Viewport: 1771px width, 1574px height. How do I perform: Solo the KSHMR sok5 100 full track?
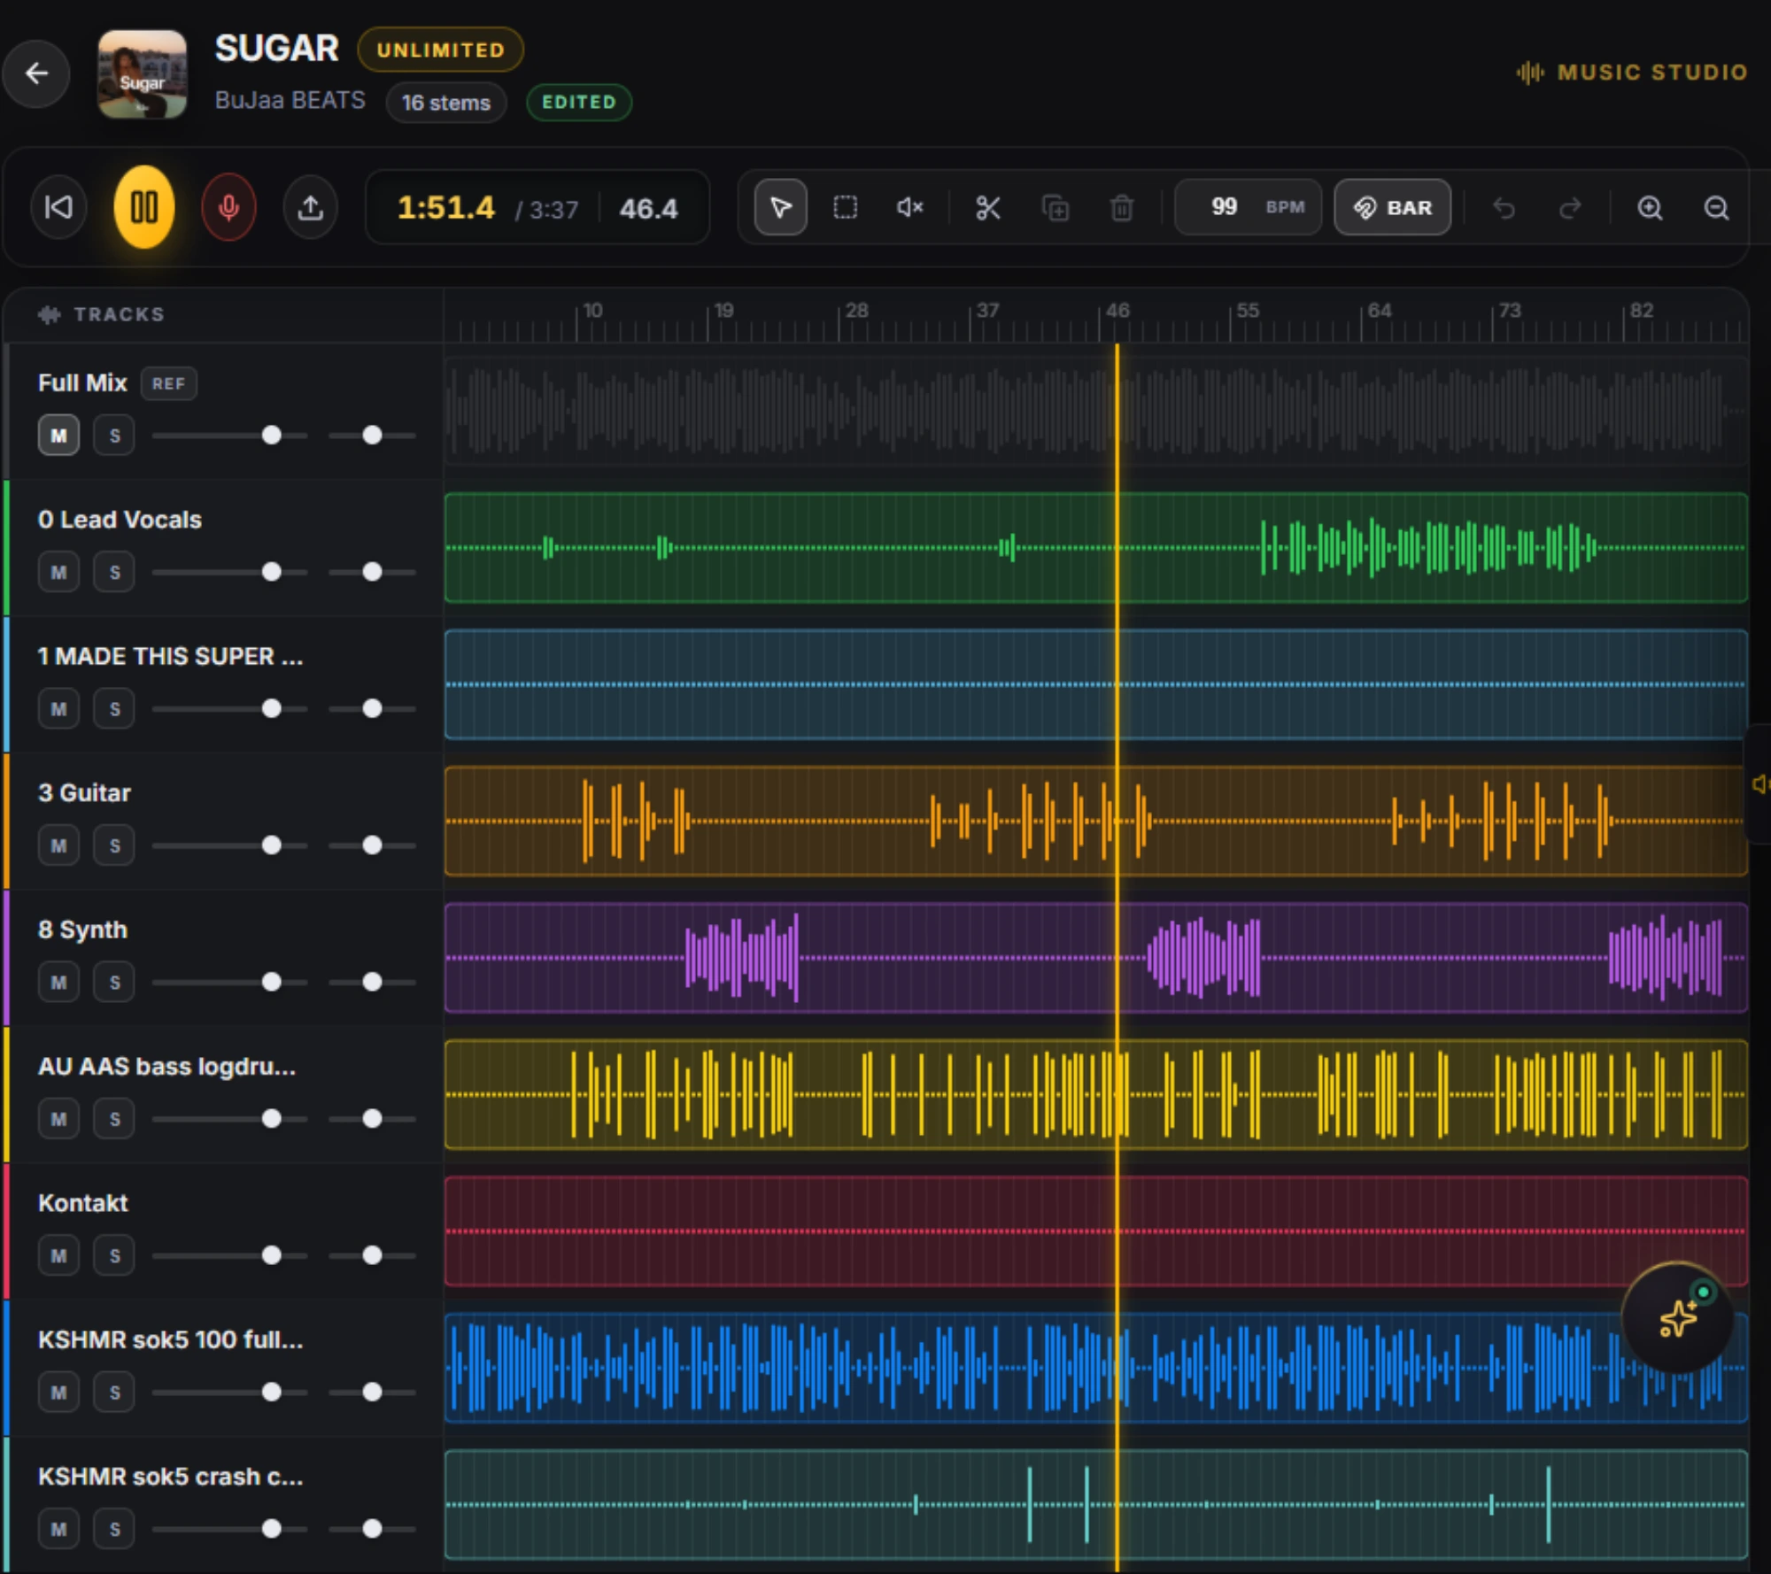click(x=114, y=1393)
